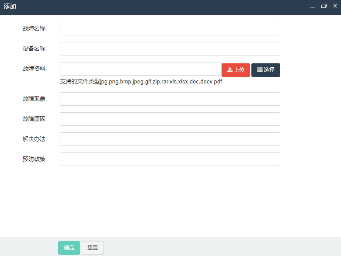The image size is (341, 256).
Task: Click the 故障现象 input field
Action: (x=170, y=99)
